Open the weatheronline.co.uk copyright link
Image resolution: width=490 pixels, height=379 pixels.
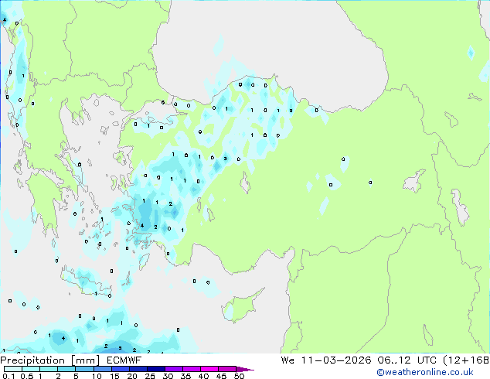(424, 372)
